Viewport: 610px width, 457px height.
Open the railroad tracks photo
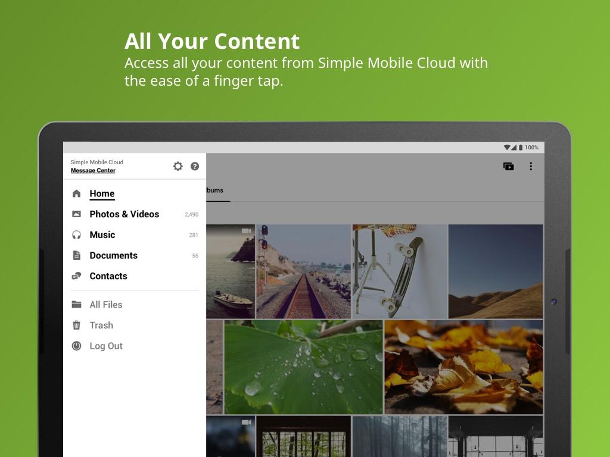303,271
